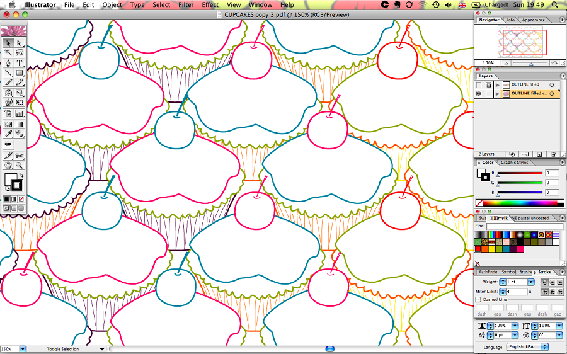Viewport: 567px width, 354px height.
Task: Click the color spectrum bar
Action: [x=520, y=203]
